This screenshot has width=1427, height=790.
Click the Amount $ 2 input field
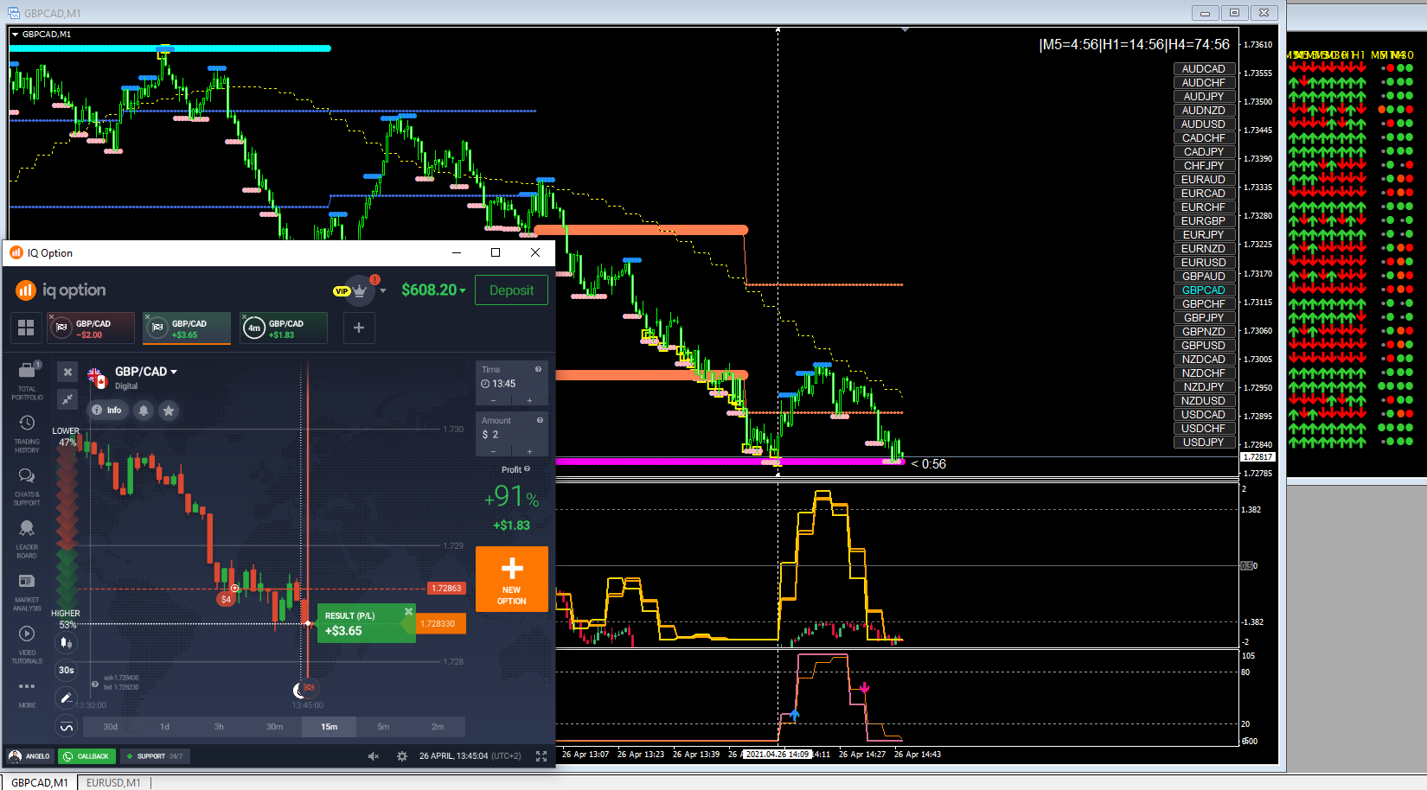click(511, 435)
